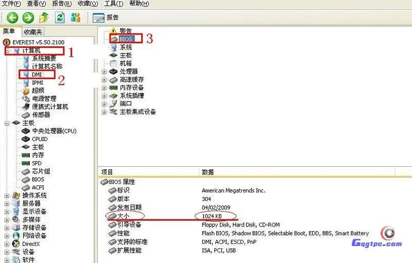Click the 便携式计算机 laptop icon
This screenshot has height=263, width=412.
(26, 107)
